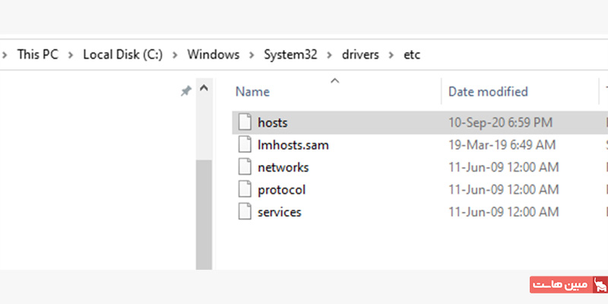Sort by Date modified column header
Screen dimensions: 608x304
tap(488, 92)
